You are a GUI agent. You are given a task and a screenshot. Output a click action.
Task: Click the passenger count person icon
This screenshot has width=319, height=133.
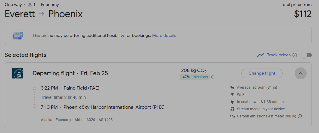click(30, 5)
